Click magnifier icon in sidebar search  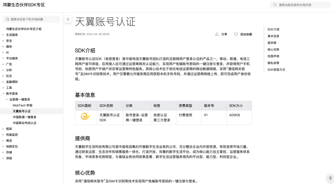click(x=8, y=19)
